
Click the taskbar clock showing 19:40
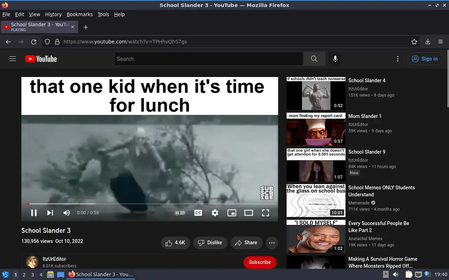point(441,274)
